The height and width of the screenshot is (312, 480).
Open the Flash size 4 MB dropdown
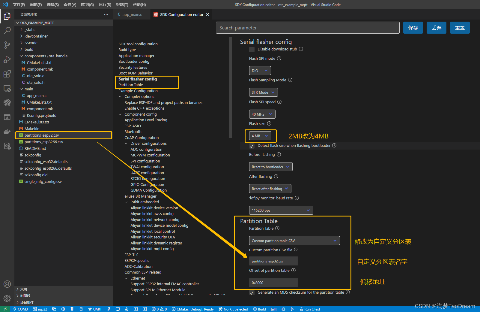(x=260, y=136)
